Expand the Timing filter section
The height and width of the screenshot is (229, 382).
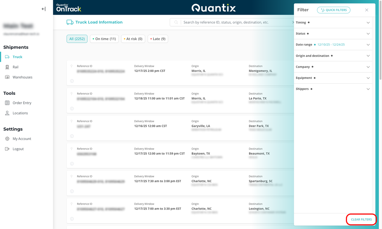tap(368, 23)
